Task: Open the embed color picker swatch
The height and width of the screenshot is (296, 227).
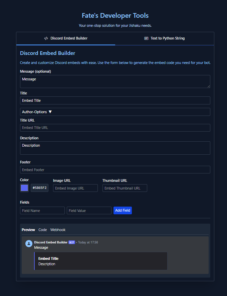Action: click(24, 188)
